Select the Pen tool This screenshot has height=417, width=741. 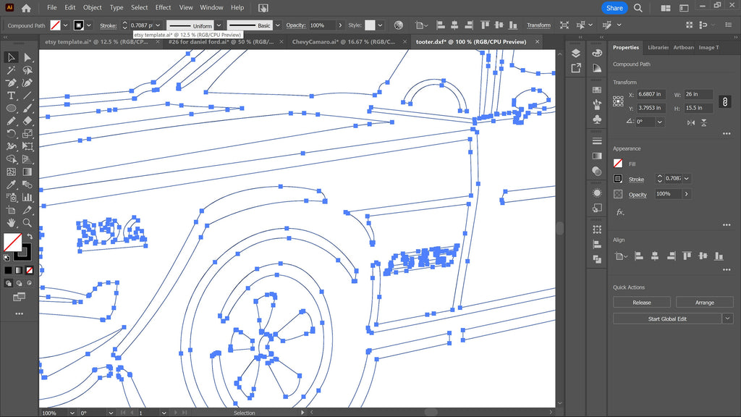pos(11,83)
